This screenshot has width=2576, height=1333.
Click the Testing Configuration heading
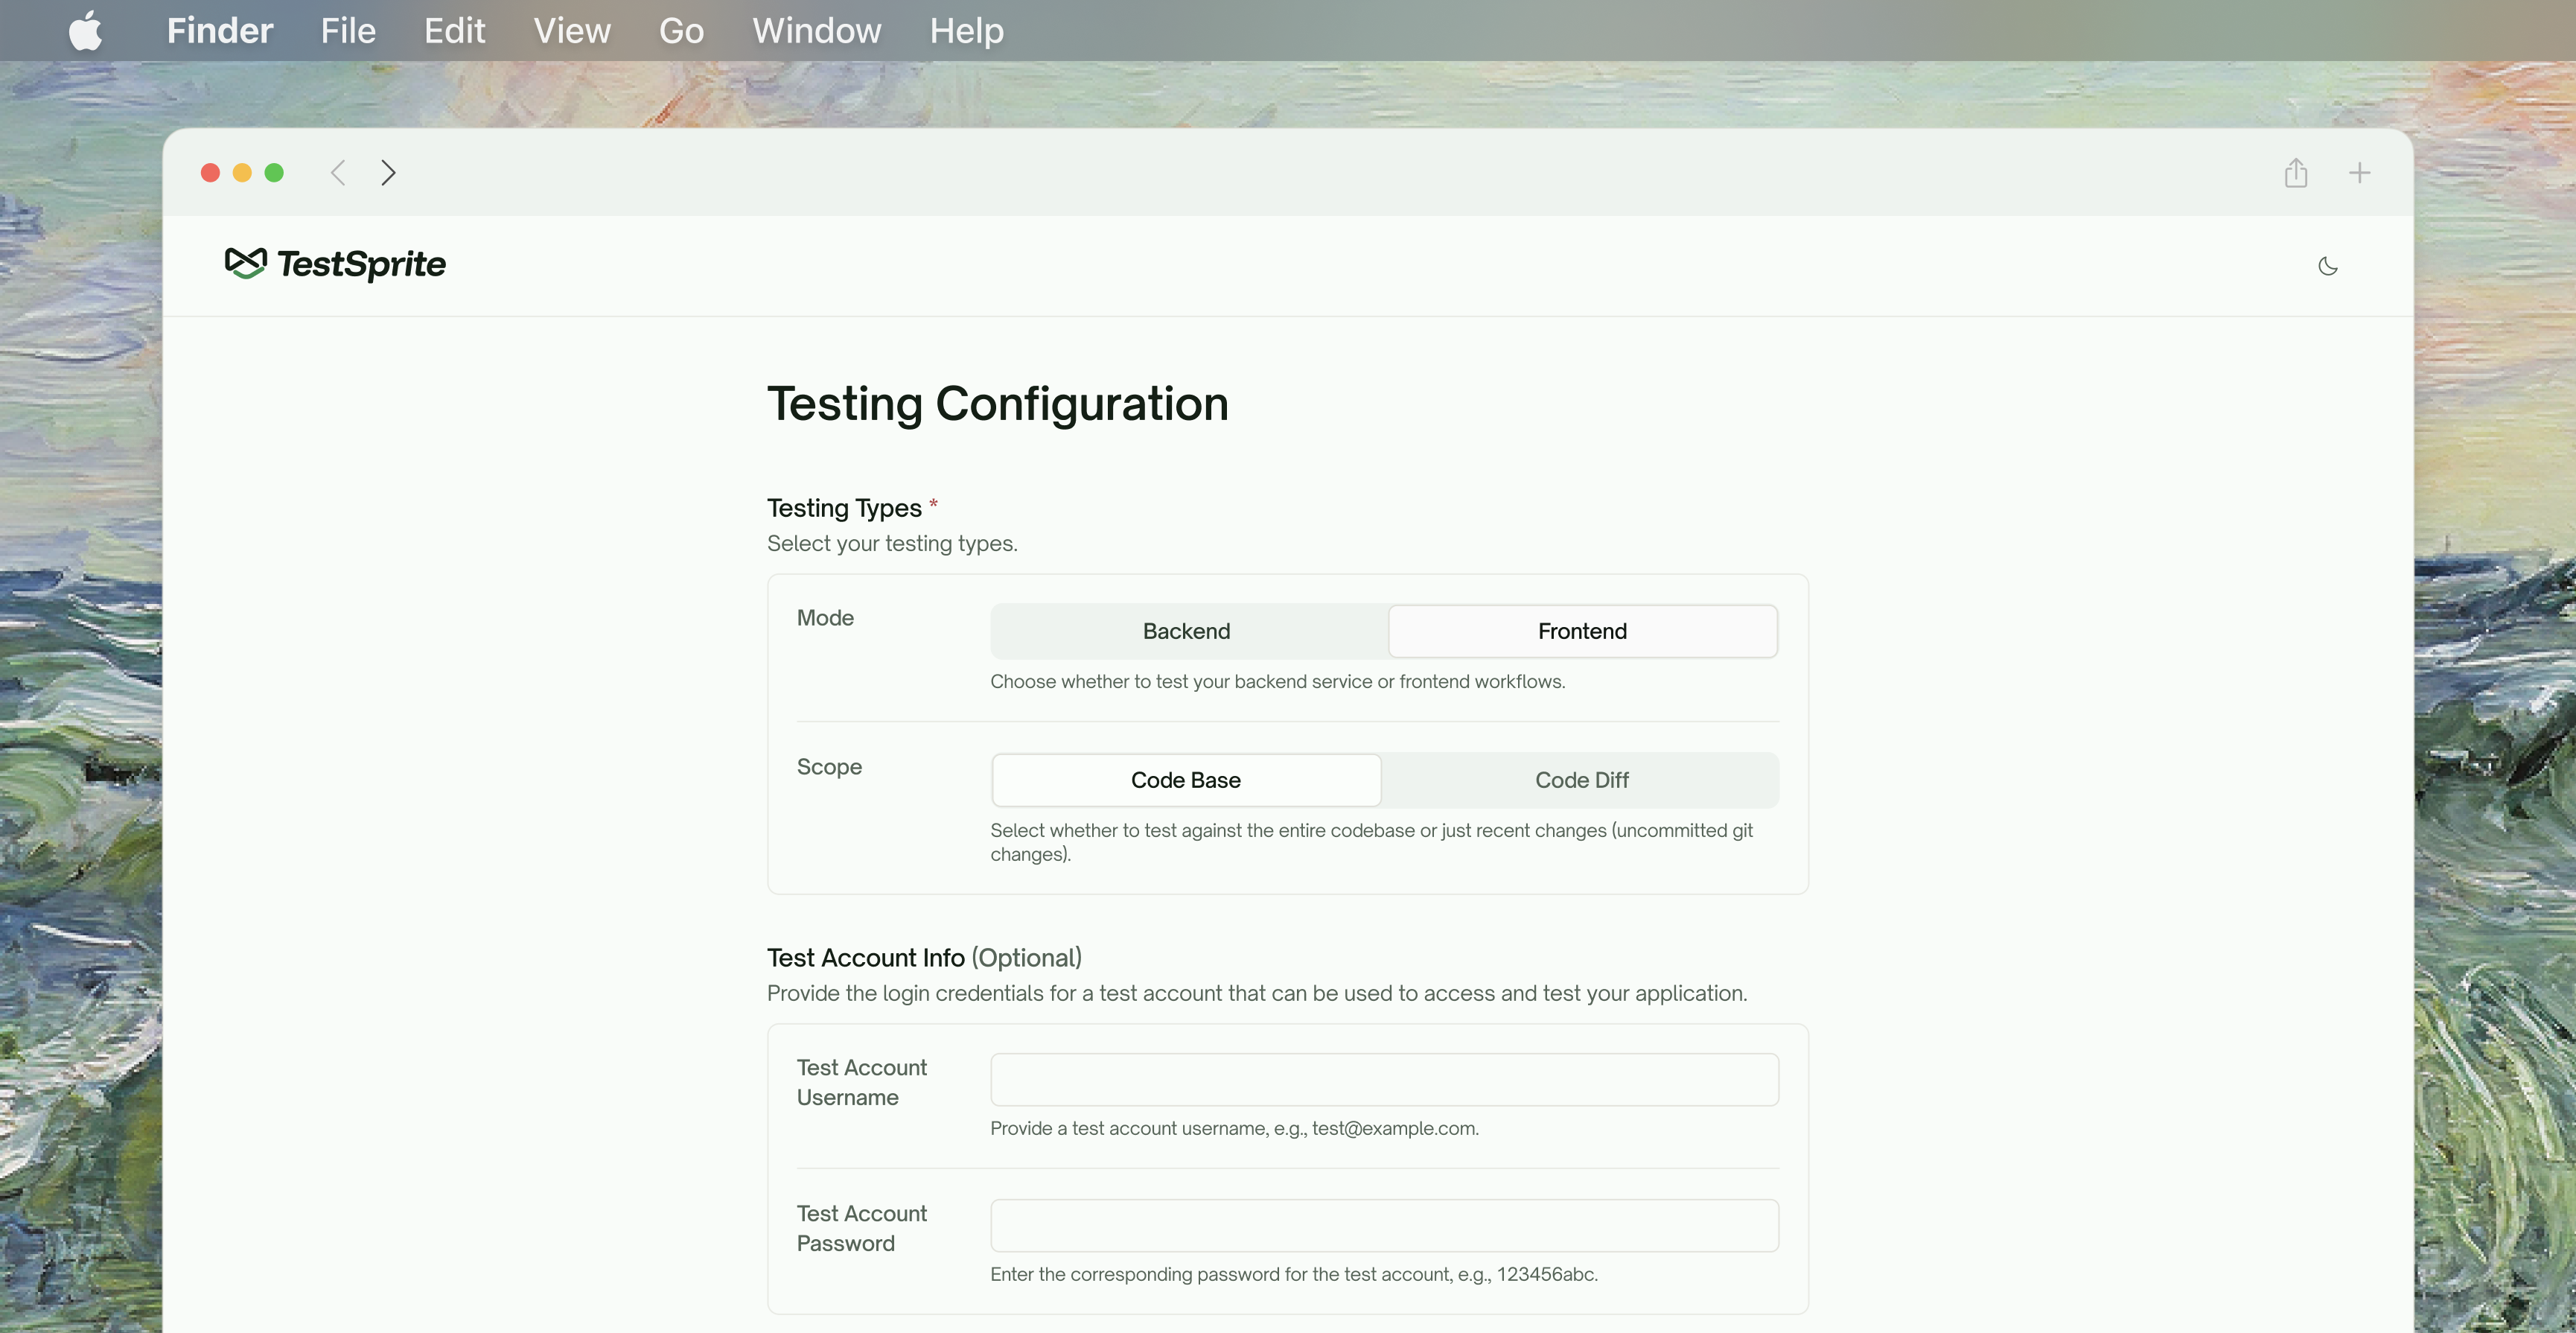coord(997,404)
